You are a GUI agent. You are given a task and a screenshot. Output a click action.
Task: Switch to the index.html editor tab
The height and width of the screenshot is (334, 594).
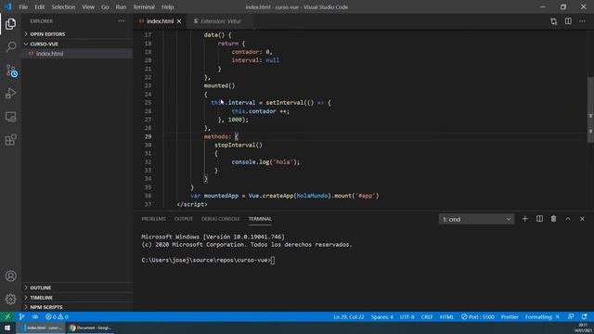coord(160,21)
